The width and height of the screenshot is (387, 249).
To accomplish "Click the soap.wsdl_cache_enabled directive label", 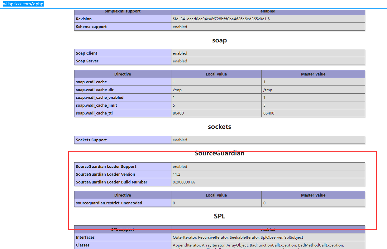I will coord(100,98).
